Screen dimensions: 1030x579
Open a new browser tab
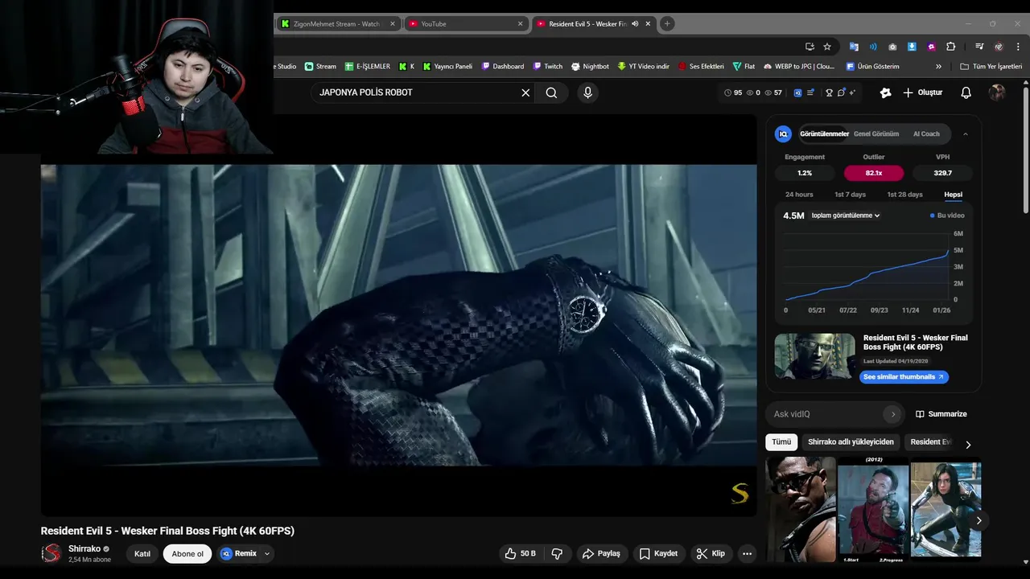coord(667,24)
